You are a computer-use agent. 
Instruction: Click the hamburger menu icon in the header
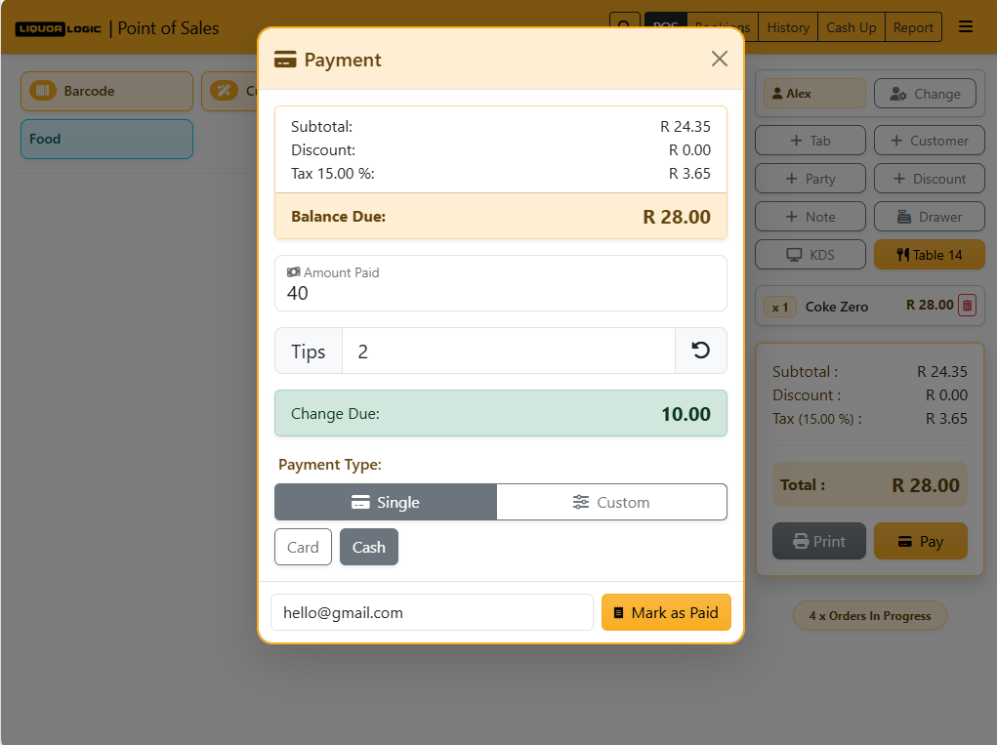click(965, 26)
